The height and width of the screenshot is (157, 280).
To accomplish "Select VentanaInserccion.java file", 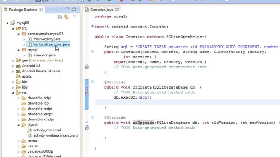I will coord(52,44).
